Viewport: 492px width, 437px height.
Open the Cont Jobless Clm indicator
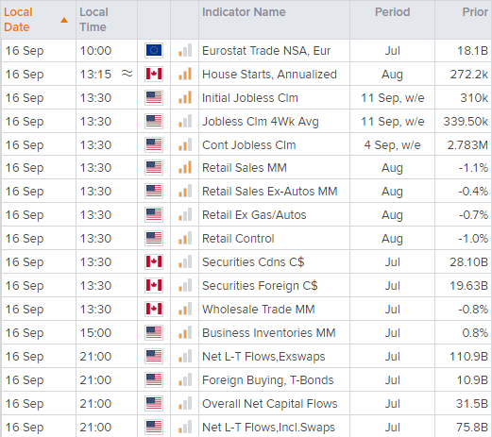tap(249, 145)
